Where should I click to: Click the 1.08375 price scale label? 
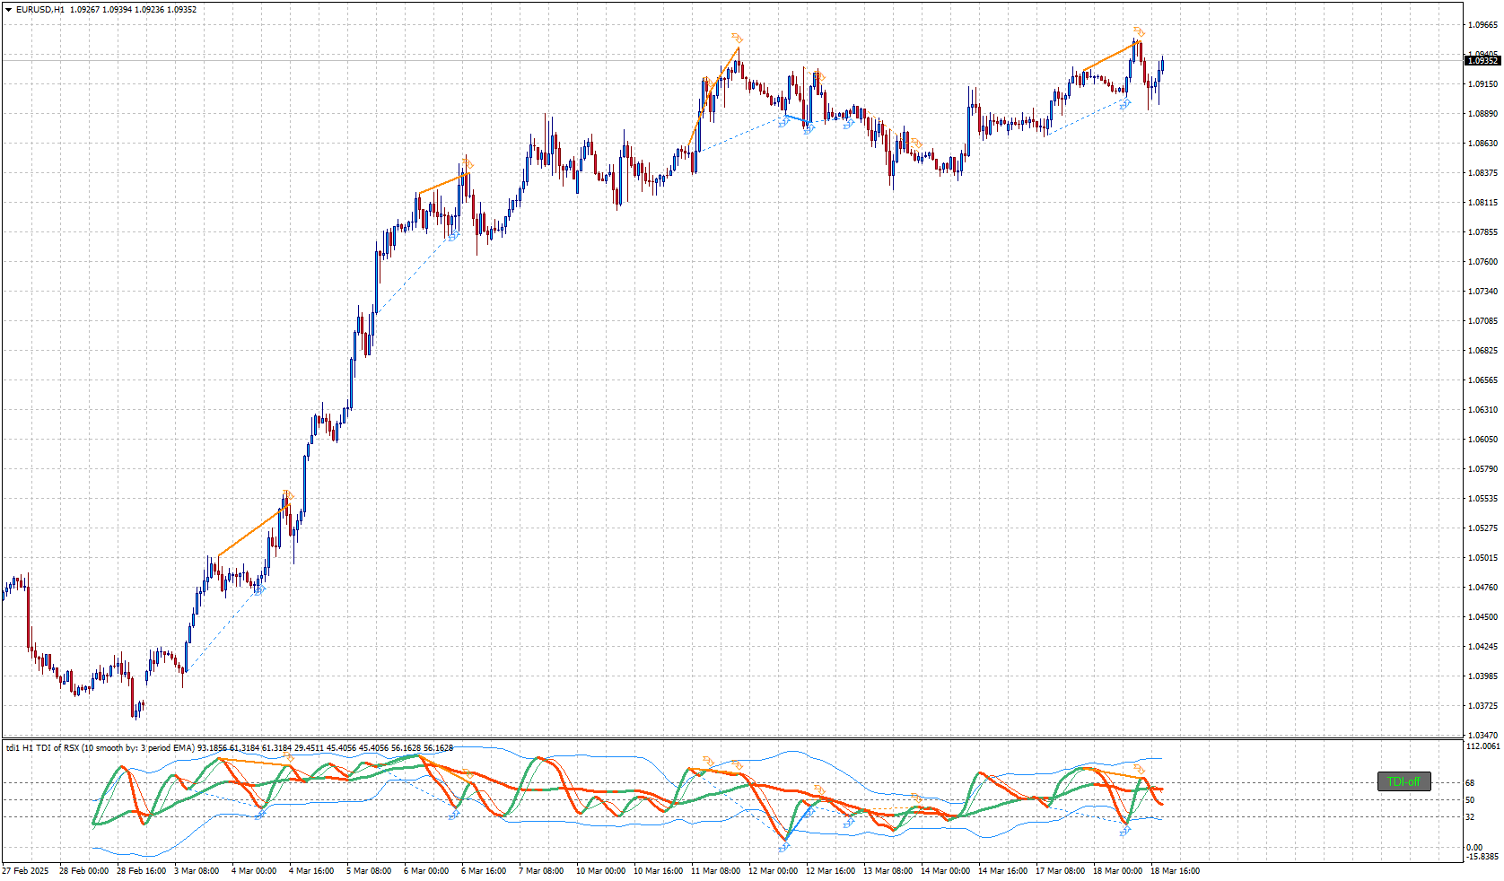tap(1482, 173)
